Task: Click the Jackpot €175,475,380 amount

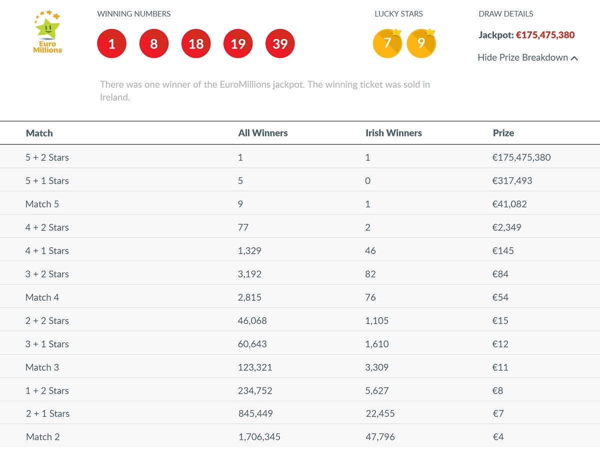Action: coord(545,35)
